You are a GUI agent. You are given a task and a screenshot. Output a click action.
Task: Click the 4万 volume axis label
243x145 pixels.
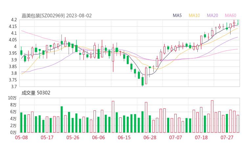click(x=13, y=119)
